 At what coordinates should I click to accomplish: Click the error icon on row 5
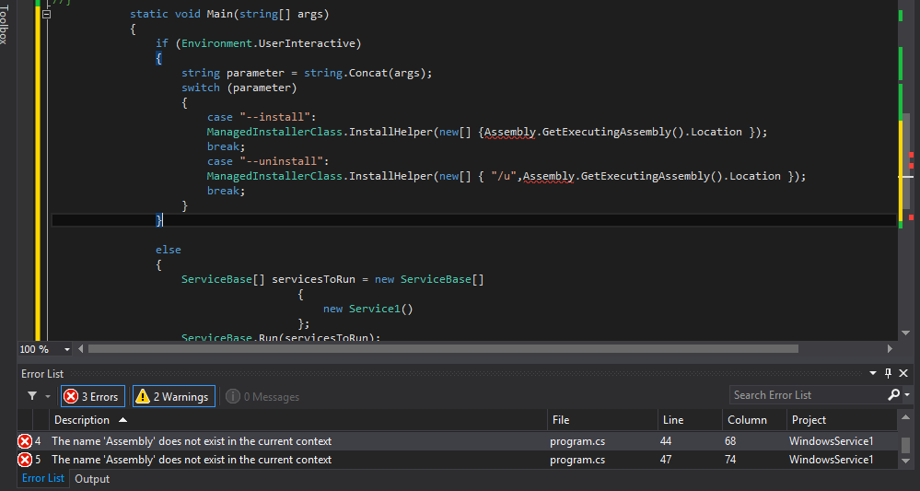click(x=25, y=460)
